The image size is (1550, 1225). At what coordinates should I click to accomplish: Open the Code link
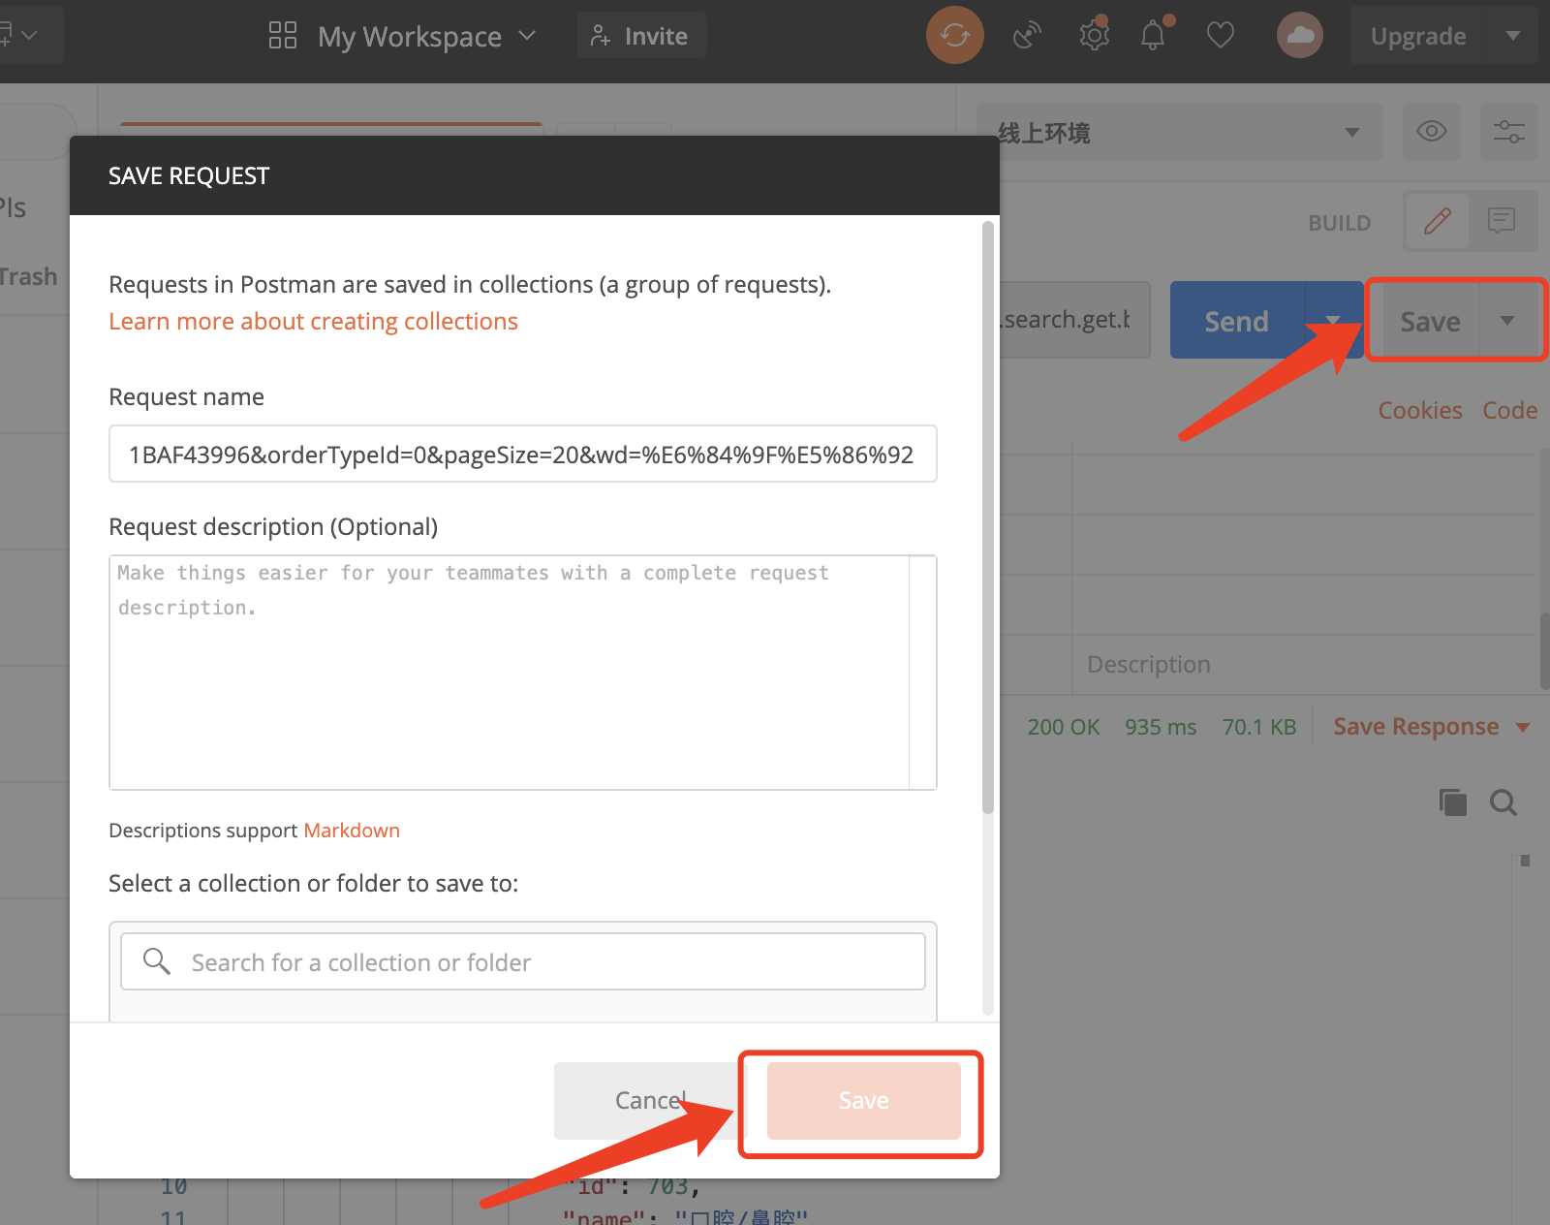1509,410
